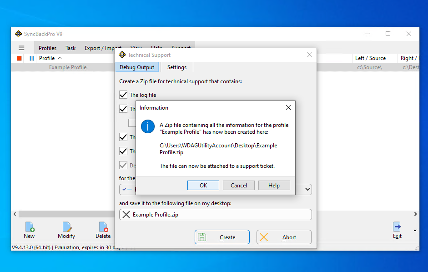Toggle 'The log file' checkbox

tap(123, 95)
